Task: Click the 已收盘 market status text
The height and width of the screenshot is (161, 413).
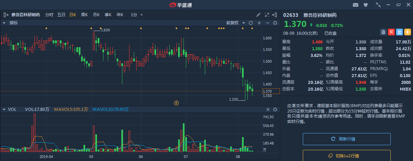Action: (330, 33)
